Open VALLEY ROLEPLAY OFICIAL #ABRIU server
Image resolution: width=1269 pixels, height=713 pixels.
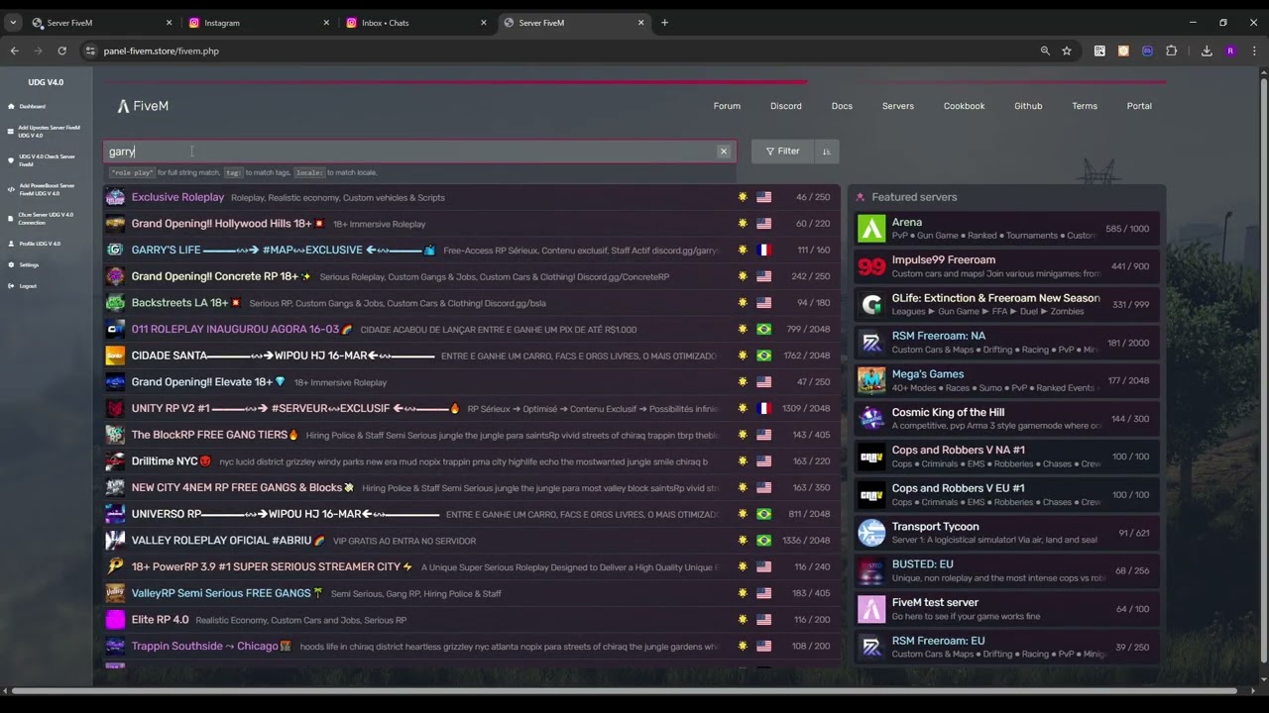click(x=472, y=541)
